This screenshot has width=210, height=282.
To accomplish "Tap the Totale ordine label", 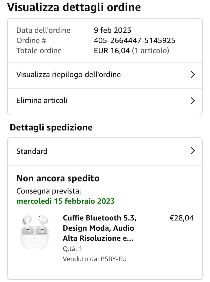I will (x=39, y=51).
